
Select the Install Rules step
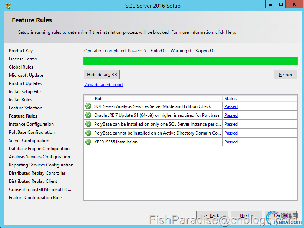(x=20, y=100)
